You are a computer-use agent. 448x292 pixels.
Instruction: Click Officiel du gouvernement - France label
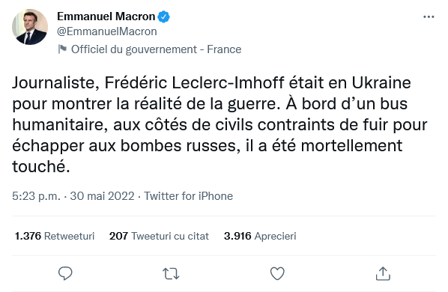coord(157,49)
